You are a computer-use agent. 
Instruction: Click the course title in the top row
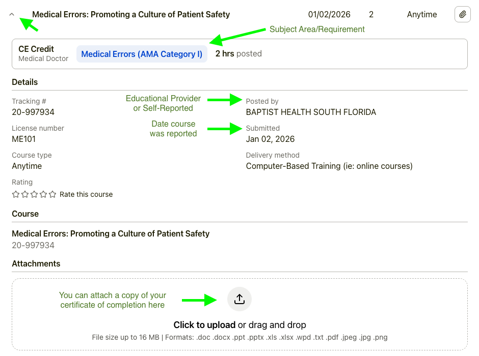131,15
